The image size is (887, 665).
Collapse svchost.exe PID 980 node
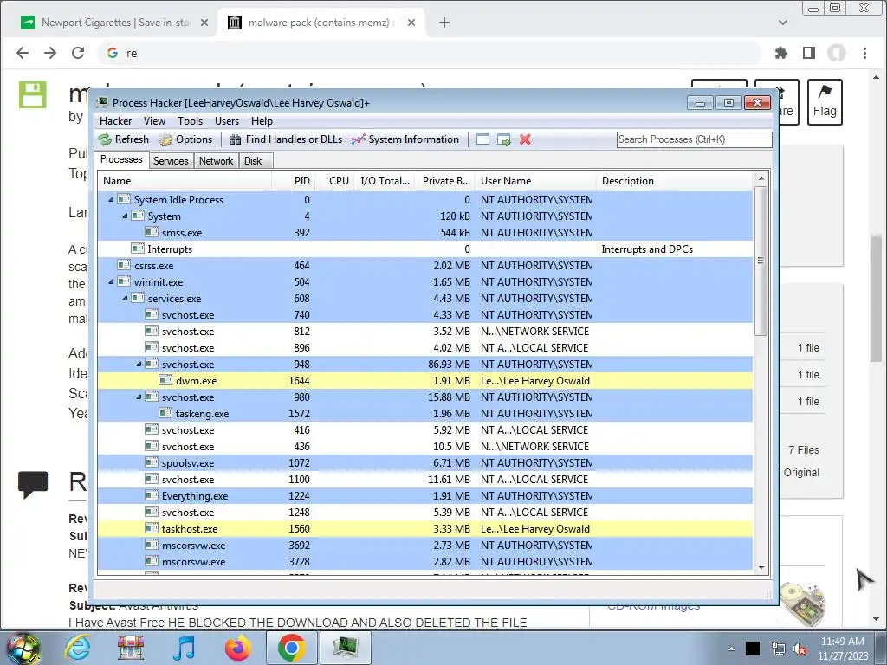point(139,397)
